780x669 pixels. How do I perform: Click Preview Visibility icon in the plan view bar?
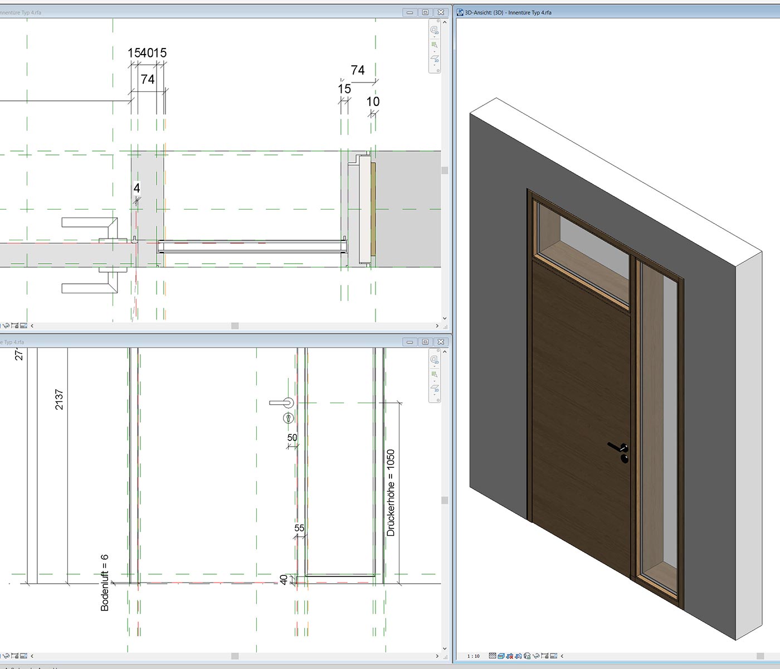(x=23, y=326)
